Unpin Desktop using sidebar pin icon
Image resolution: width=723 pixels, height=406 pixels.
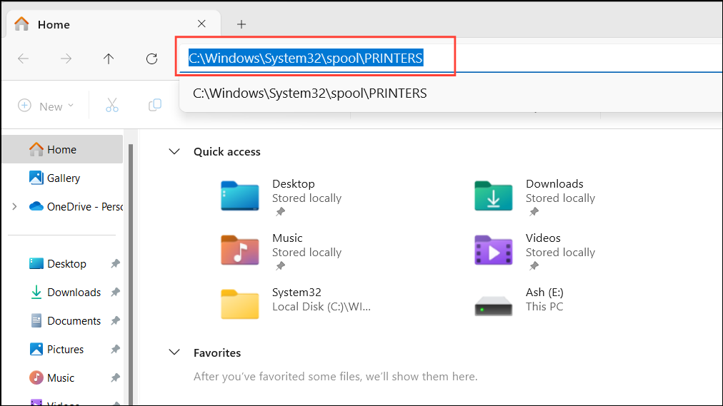click(115, 264)
